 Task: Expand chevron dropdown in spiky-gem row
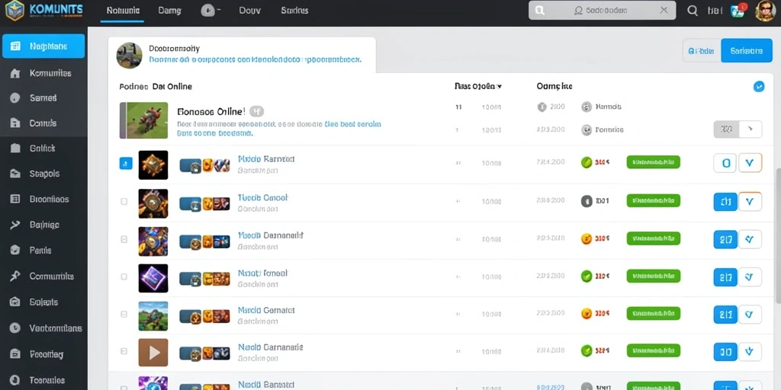750,163
